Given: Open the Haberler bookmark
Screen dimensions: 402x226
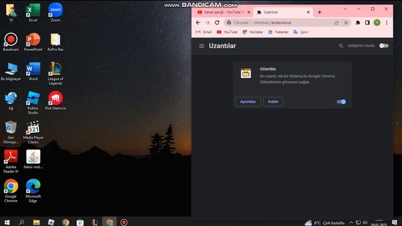Looking at the screenshot, I should [278, 32].
